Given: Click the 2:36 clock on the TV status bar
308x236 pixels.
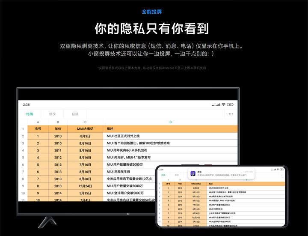Looking at the screenshot, I should 27,105.
